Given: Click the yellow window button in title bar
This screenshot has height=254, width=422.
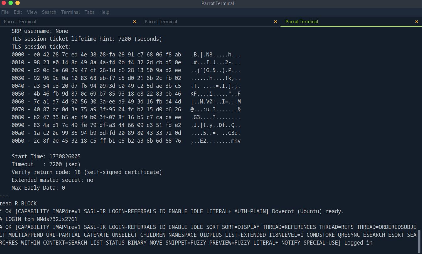Looking at the screenshot, I should pyautogui.click(x=18, y=3).
